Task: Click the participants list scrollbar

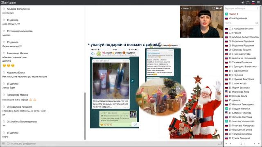Action: click(261, 45)
